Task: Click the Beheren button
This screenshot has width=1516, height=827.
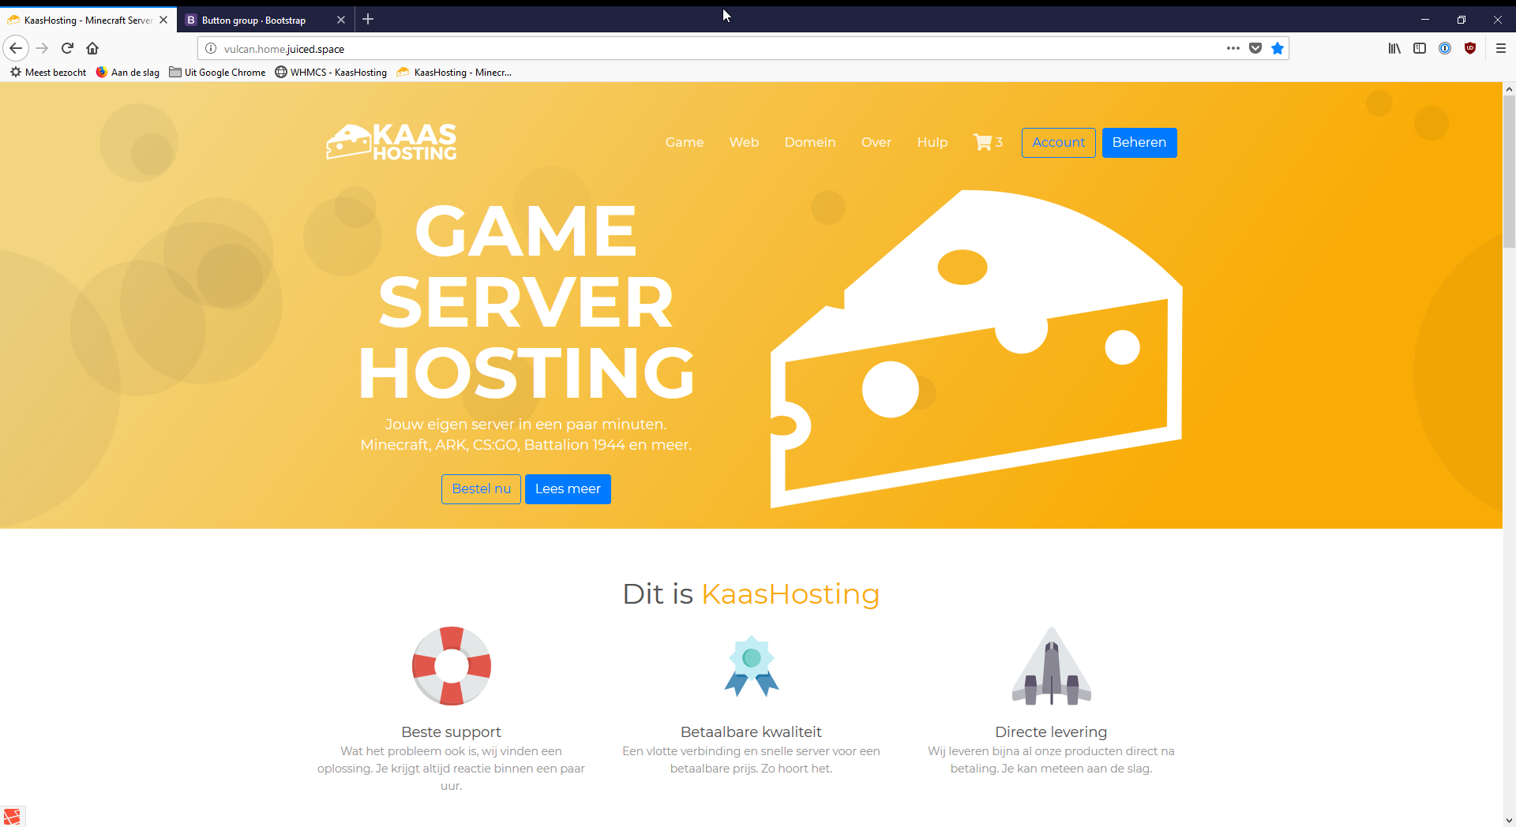Action: point(1139,142)
